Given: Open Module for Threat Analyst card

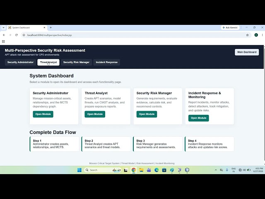Looking at the screenshot, I should [x=95, y=114].
